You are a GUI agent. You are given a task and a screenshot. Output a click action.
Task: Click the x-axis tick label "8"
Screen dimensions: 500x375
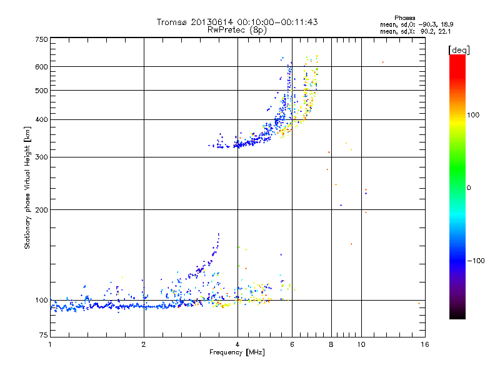coord(331,344)
